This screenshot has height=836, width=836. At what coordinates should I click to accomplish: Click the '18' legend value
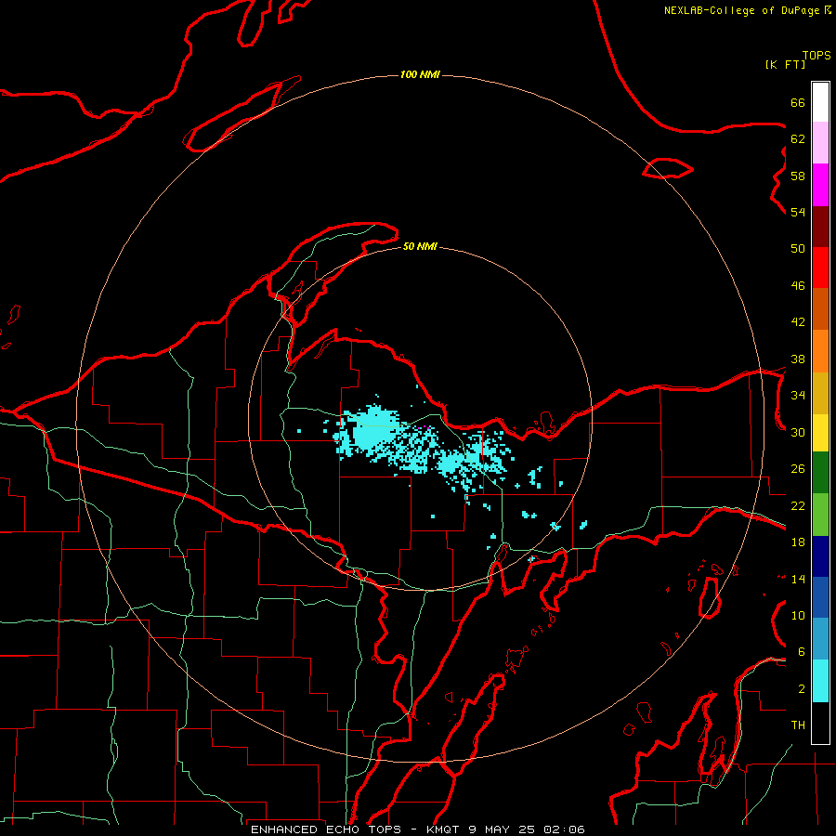click(798, 542)
